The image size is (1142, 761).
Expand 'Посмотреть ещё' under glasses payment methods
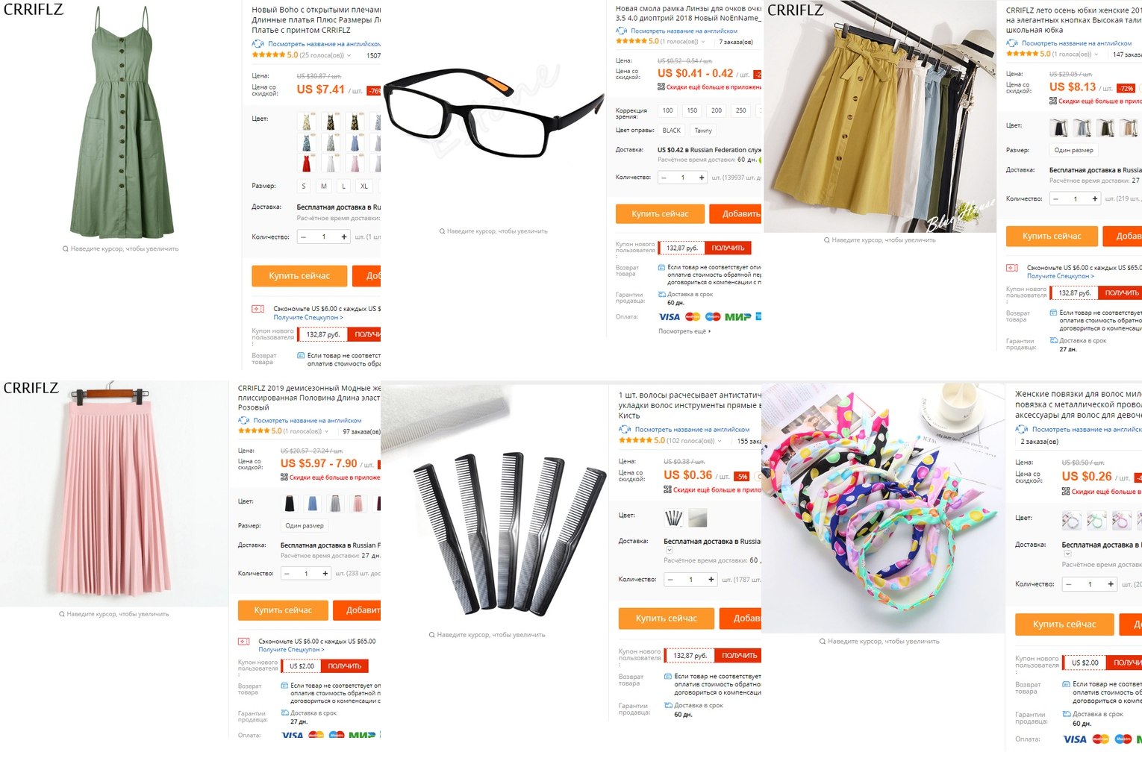click(684, 331)
